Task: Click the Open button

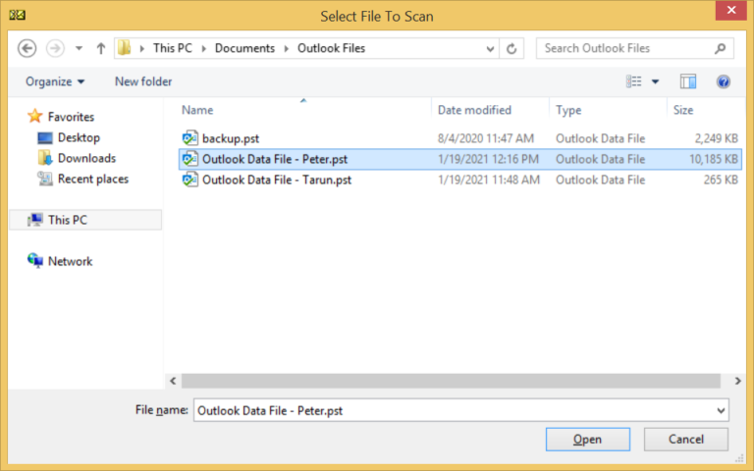Action: tap(588, 440)
